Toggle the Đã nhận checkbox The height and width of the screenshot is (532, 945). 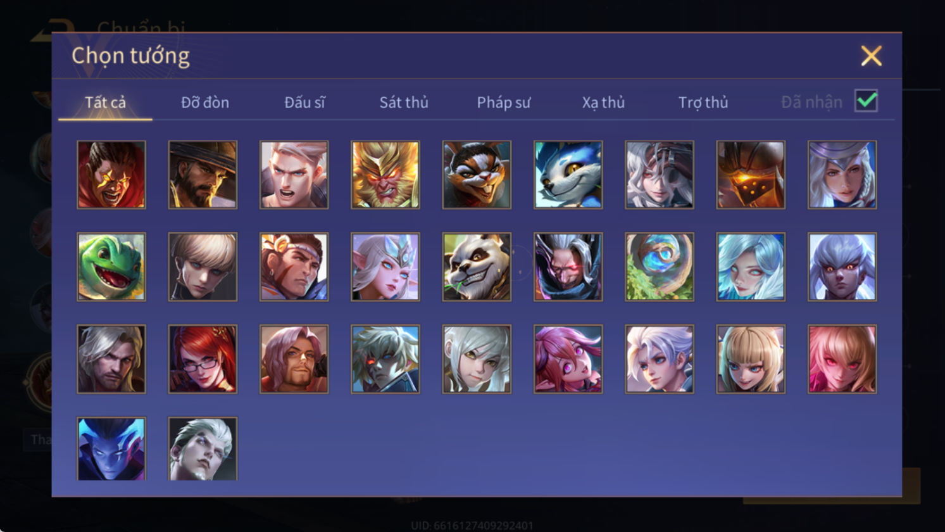(866, 101)
